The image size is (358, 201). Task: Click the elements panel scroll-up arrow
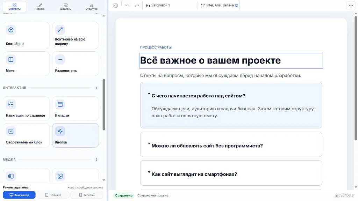[104, 16]
